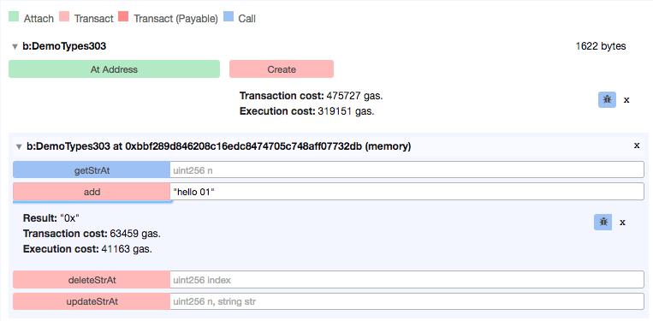This screenshot has height=321, width=653.
Task: Select the Transaction cost 63459 gas text
Action: [x=92, y=234]
